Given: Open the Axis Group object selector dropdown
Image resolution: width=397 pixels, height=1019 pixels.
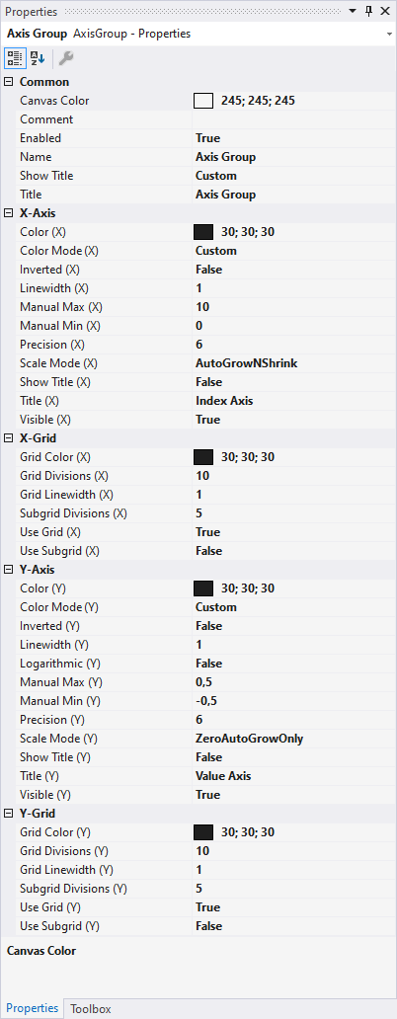Looking at the screenshot, I should 388,34.
